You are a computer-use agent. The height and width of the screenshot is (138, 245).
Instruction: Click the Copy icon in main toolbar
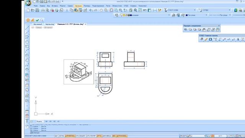click(72, 10)
